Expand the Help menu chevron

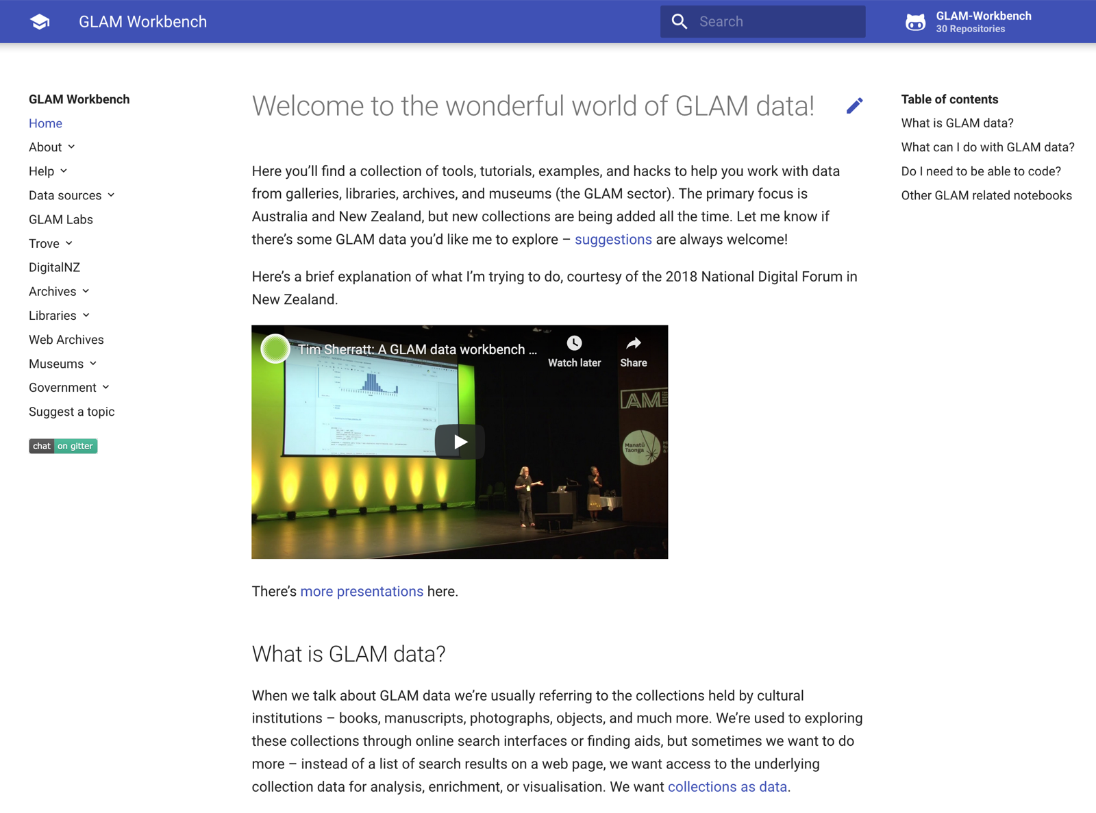64,171
